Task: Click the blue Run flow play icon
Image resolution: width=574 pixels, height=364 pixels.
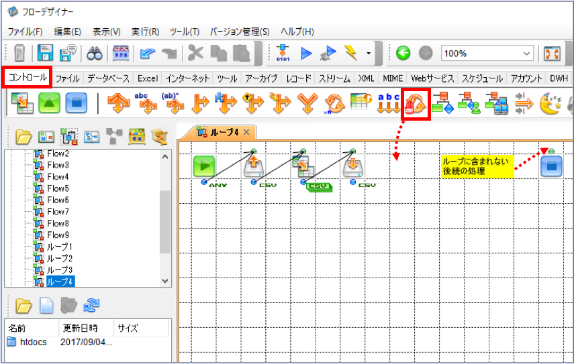Action: click(306, 54)
